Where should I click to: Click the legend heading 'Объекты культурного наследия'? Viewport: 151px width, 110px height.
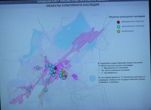[127, 17]
